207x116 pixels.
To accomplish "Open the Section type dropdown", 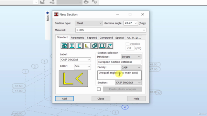I will coord(89,23).
